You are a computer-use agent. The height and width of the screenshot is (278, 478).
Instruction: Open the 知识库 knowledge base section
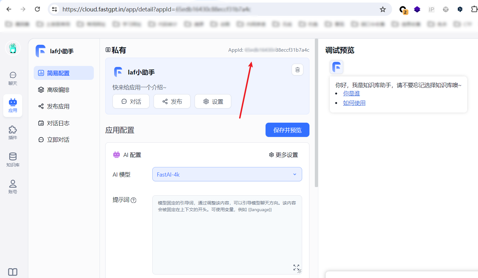[13, 159]
